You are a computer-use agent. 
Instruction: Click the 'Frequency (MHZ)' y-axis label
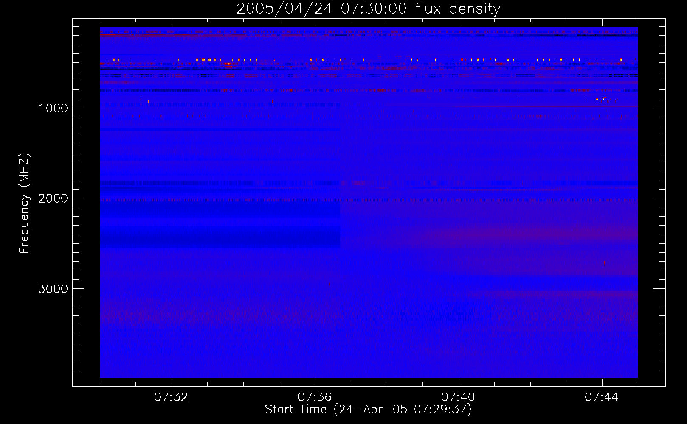pyautogui.click(x=24, y=204)
